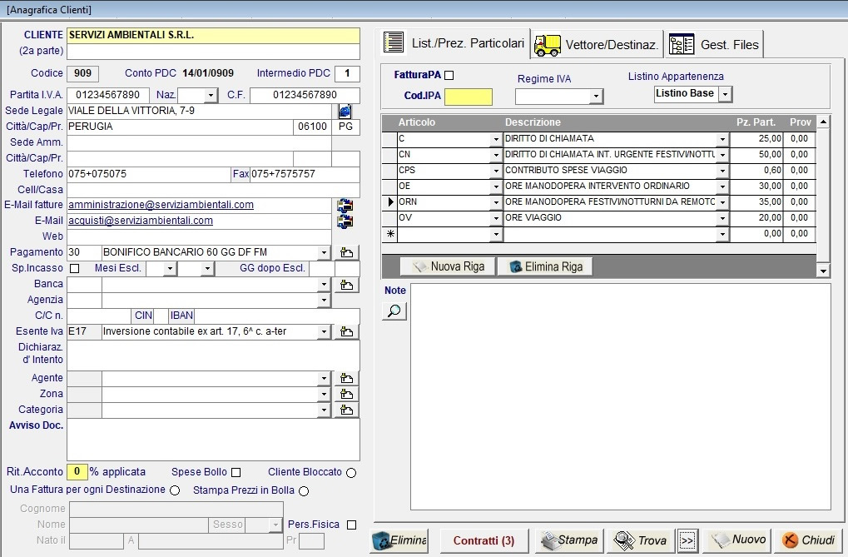Click the Nuovo button

pos(737,540)
